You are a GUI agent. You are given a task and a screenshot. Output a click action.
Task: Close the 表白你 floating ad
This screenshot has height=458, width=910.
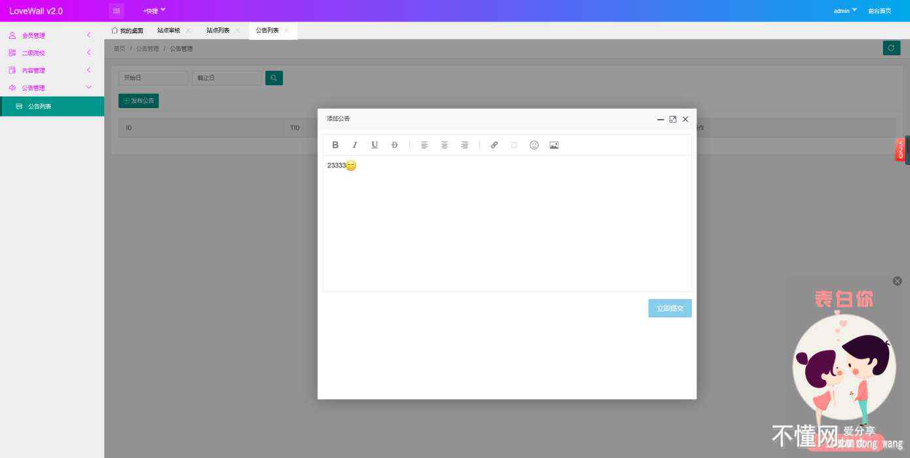(898, 281)
